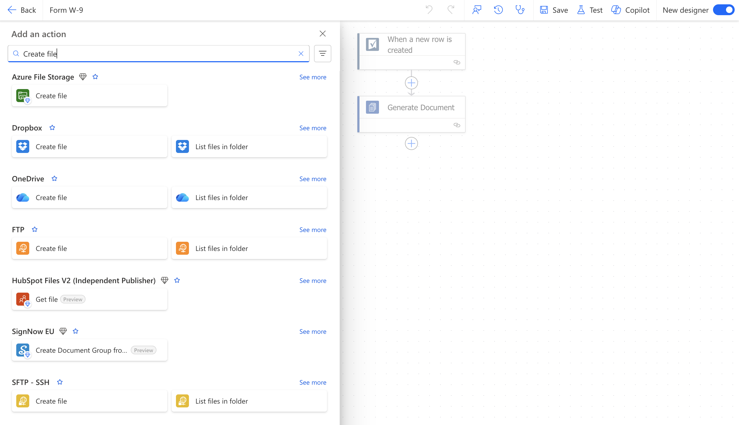Open the flow checker stethoscope icon
739x425 pixels.
coord(520,10)
